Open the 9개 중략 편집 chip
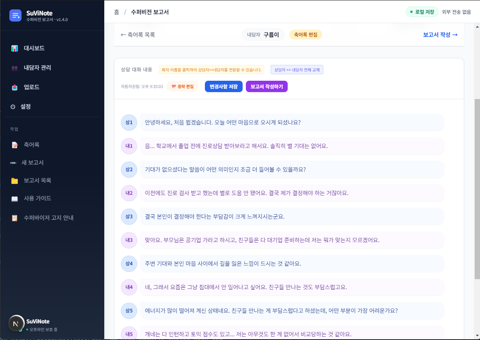This screenshot has width=480, height=340. coord(182,86)
